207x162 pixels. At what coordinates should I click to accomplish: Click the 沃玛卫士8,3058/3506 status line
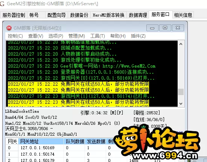[x=29, y=129]
